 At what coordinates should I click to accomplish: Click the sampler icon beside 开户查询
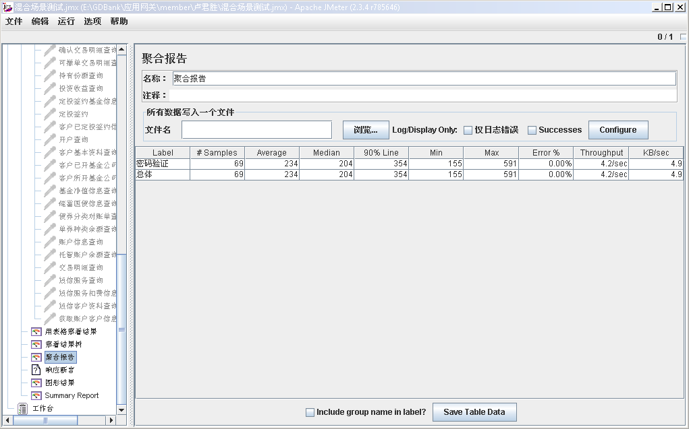point(50,139)
